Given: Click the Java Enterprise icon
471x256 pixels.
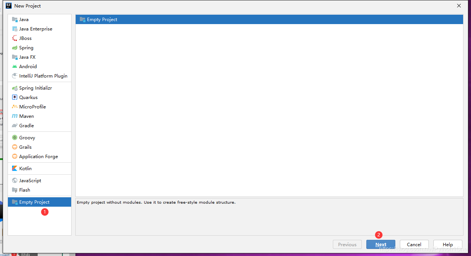Looking at the screenshot, I should [15, 29].
